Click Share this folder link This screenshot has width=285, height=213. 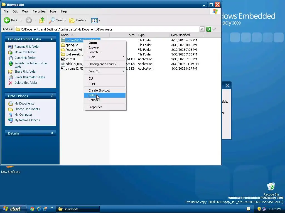pyautogui.click(x=25, y=72)
